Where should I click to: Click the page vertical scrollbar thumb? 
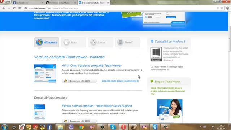(229, 39)
